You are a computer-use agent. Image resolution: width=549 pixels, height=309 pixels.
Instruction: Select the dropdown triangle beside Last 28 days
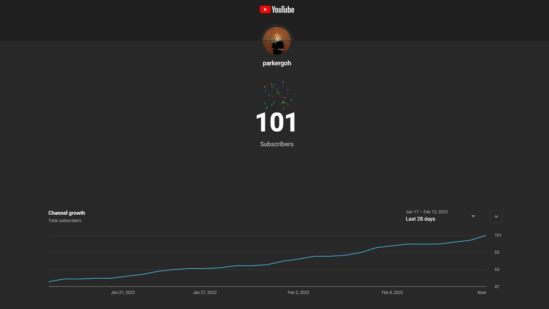(473, 216)
